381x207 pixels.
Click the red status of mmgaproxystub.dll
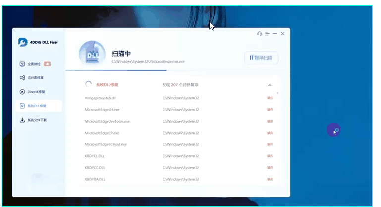(x=270, y=98)
